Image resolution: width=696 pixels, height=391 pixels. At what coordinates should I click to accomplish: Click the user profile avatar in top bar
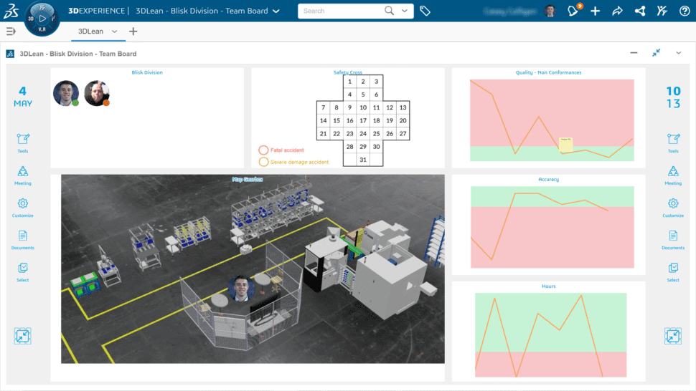pos(550,11)
